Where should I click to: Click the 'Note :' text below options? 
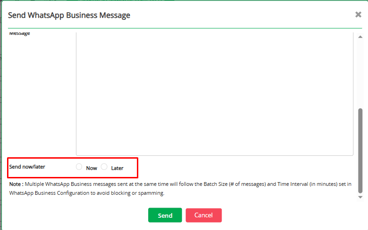point(16,184)
